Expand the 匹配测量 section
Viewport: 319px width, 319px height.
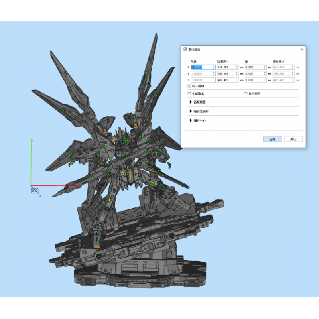[x=191, y=102]
